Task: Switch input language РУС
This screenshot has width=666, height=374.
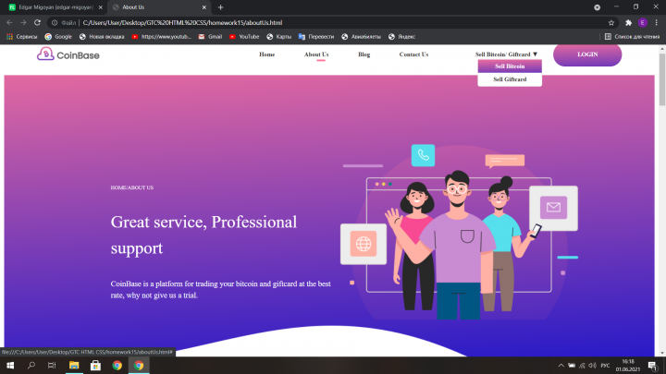Action: (x=605, y=366)
